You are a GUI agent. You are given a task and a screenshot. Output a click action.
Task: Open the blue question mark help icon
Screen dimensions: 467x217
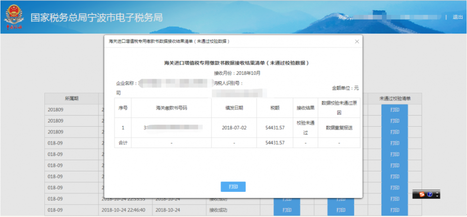[x=430, y=195]
